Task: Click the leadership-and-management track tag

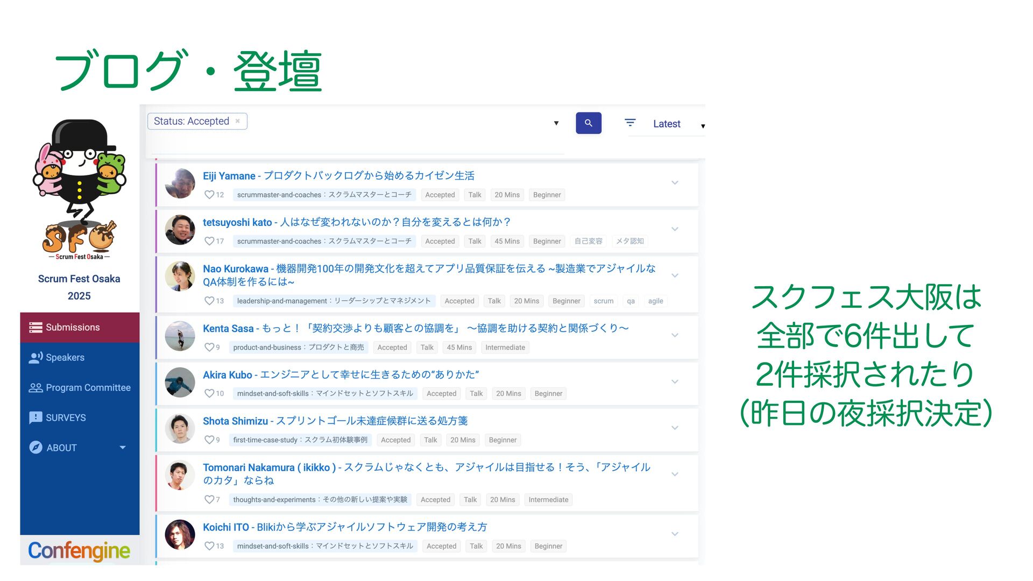Action: pyautogui.click(x=334, y=301)
